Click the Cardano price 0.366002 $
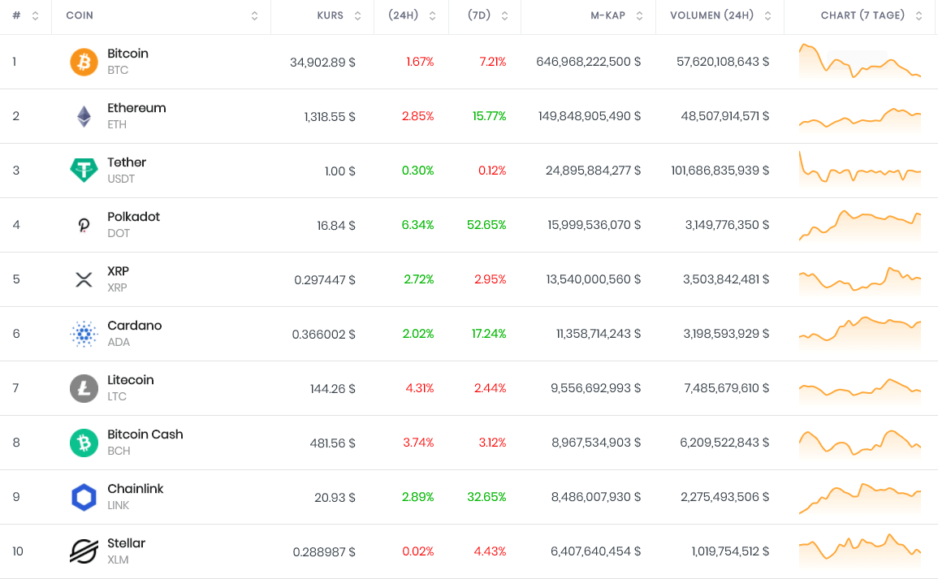This screenshot has height=579, width=938. click(x=324, y=335)
